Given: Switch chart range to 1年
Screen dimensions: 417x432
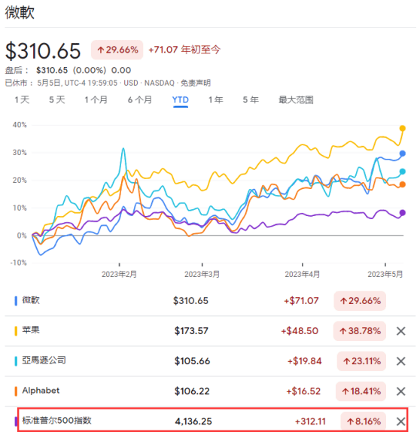Looking at the screenshot, I should pyautogui.click(x=215, y=100).
